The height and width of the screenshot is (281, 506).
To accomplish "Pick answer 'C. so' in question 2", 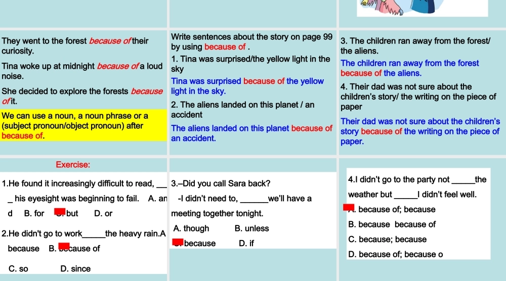I will (19, 269).
